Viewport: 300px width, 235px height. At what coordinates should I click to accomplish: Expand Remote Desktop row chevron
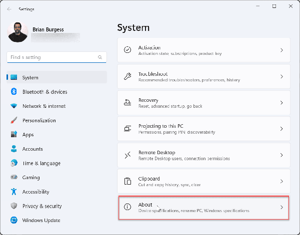(x=281, y=155)
